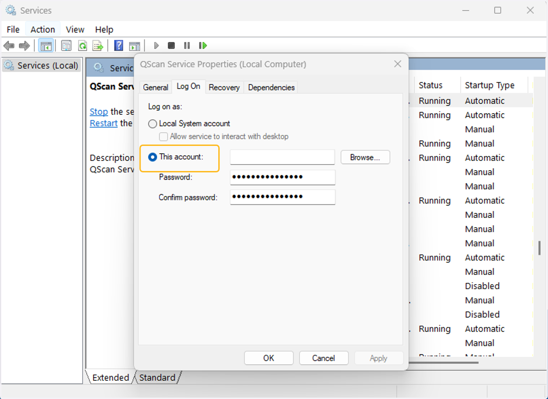Click OK in the properties dialog
548x399 pixels.
pyautogui.click(x=269, y=358)
